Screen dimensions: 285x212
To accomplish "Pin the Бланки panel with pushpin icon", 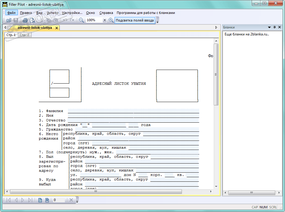I will pyautogui.click(x=275, y=27).
